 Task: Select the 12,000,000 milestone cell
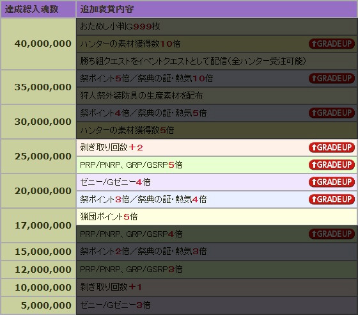[38, 270]
